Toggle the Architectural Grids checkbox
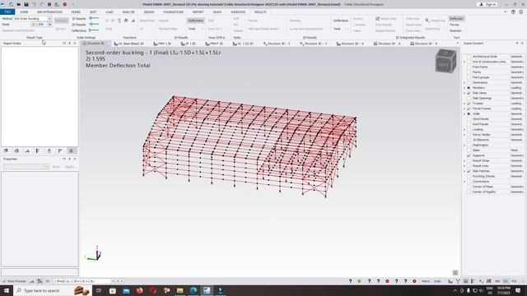 coord(469,57)
